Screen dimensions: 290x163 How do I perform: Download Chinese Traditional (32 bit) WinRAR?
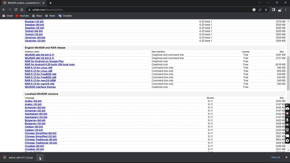pyautogui.click(x=41, y=143)
